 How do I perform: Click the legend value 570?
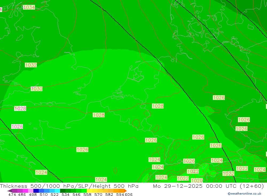[x=98, y=194]
